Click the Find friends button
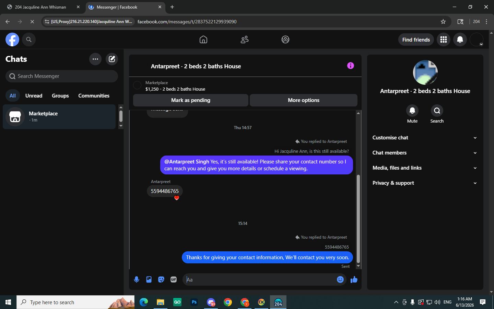Image resolution: width=494 pixels, height=309 pixels. 416,39
